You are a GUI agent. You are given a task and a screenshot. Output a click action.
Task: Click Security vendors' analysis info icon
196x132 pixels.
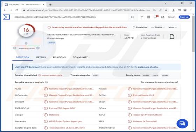click(x=46, y=82)
